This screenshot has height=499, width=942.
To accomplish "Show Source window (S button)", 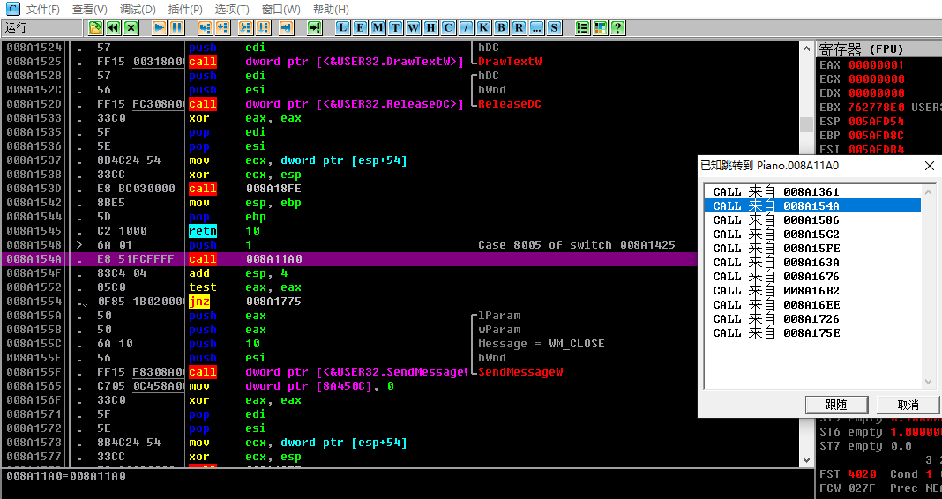I will tap(554, 27).
